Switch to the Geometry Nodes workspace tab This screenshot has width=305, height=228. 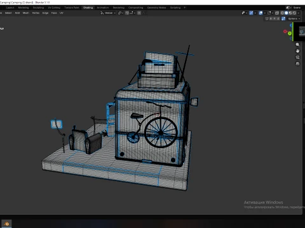156,8
